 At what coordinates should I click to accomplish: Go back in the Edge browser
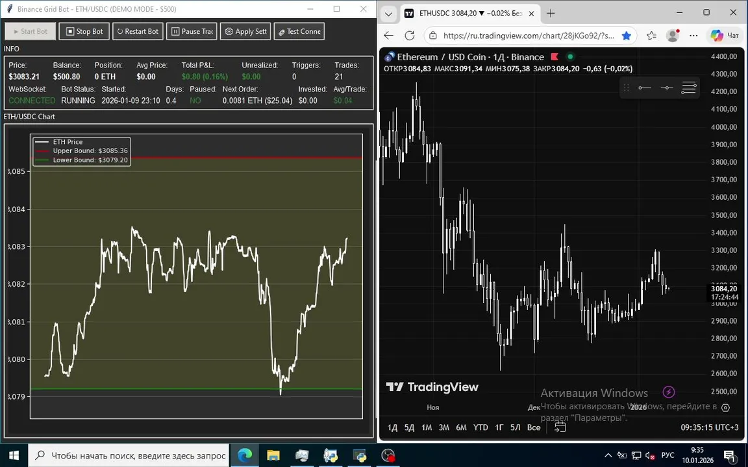coord(389,35)
